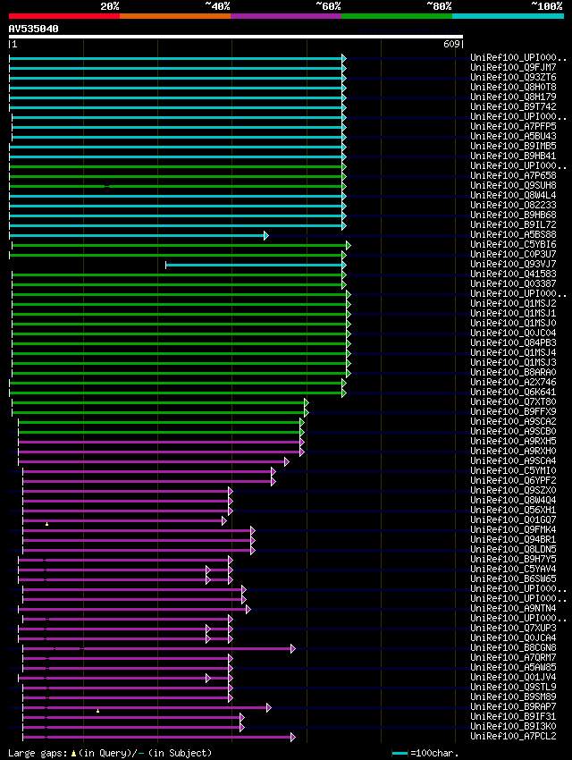The height and width of the screenshot is (760, 572).
Task: Open hit UniRef100_A5BS88
Action: [x=513, y=234]
